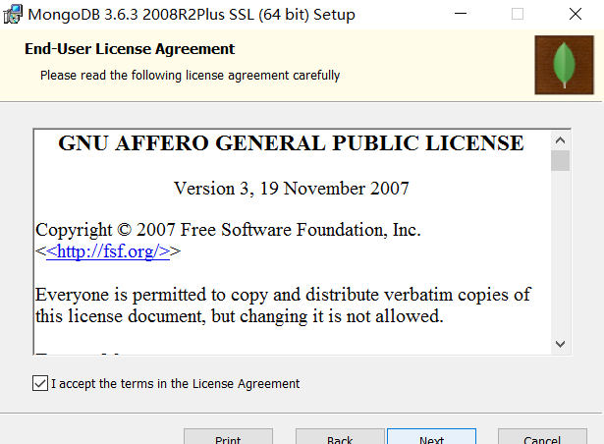The image size is (604, 444).
Task: Click the installer icon in the title bar
Action: (x=13, y=14)
